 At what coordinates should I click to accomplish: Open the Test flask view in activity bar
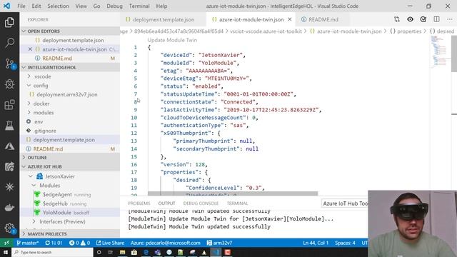pos(9,126)
